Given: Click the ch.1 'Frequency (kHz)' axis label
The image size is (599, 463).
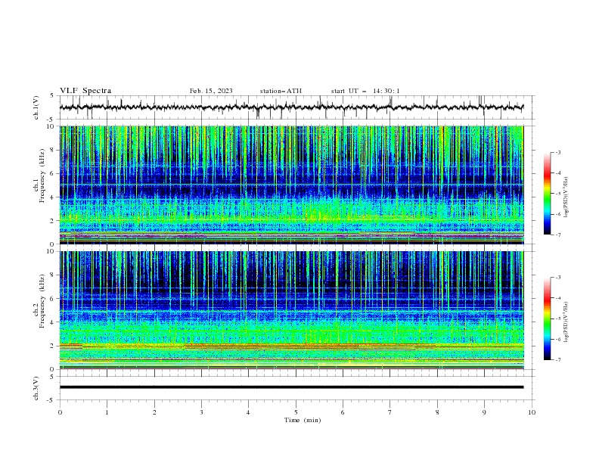Looking at the screenshot, I should [42, 176].
